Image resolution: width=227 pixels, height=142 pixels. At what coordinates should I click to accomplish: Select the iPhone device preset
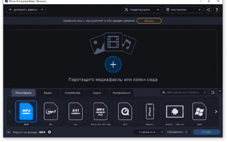coord(150,111)
